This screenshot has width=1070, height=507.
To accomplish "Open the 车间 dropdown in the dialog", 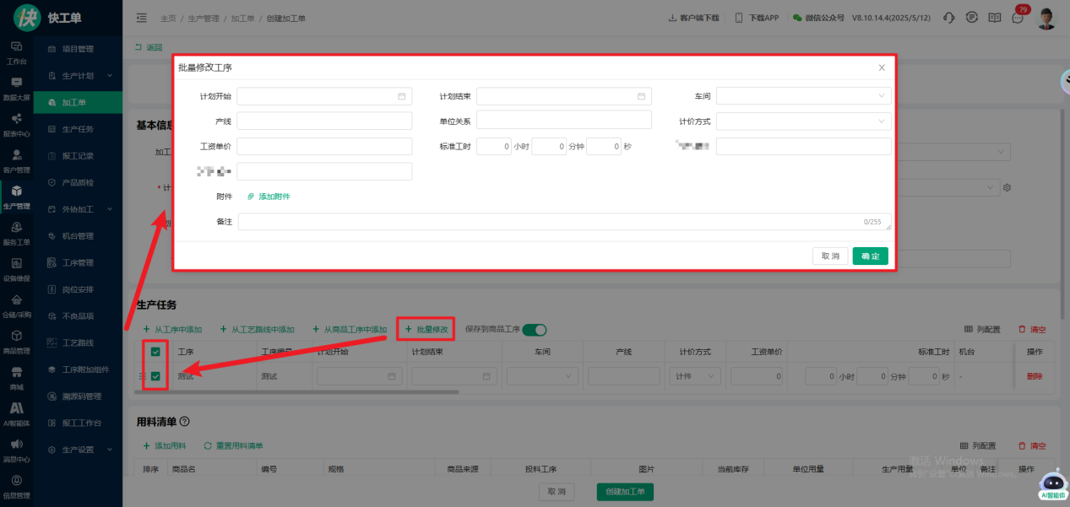I will [x=803, y=96].
